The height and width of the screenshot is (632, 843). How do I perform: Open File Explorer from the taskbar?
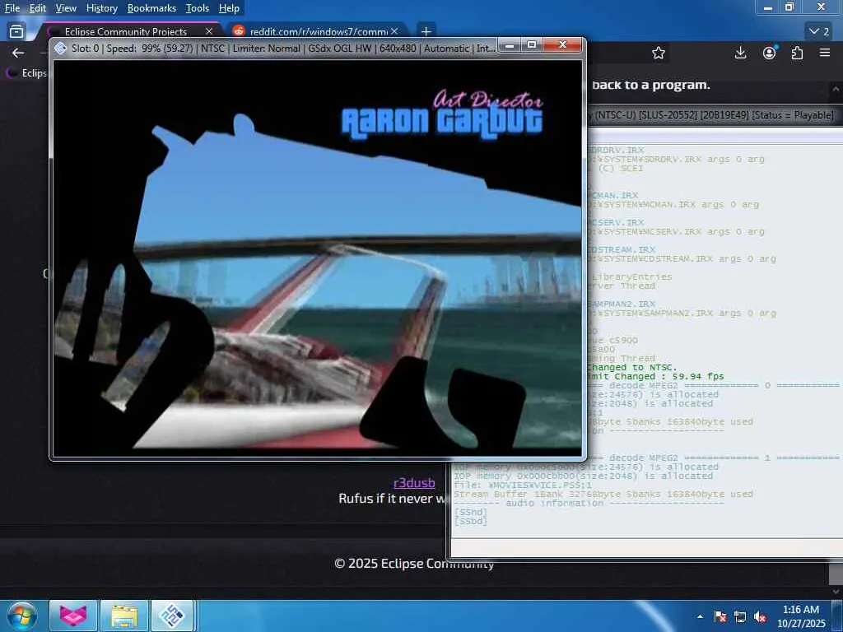[x=123, y=616]
